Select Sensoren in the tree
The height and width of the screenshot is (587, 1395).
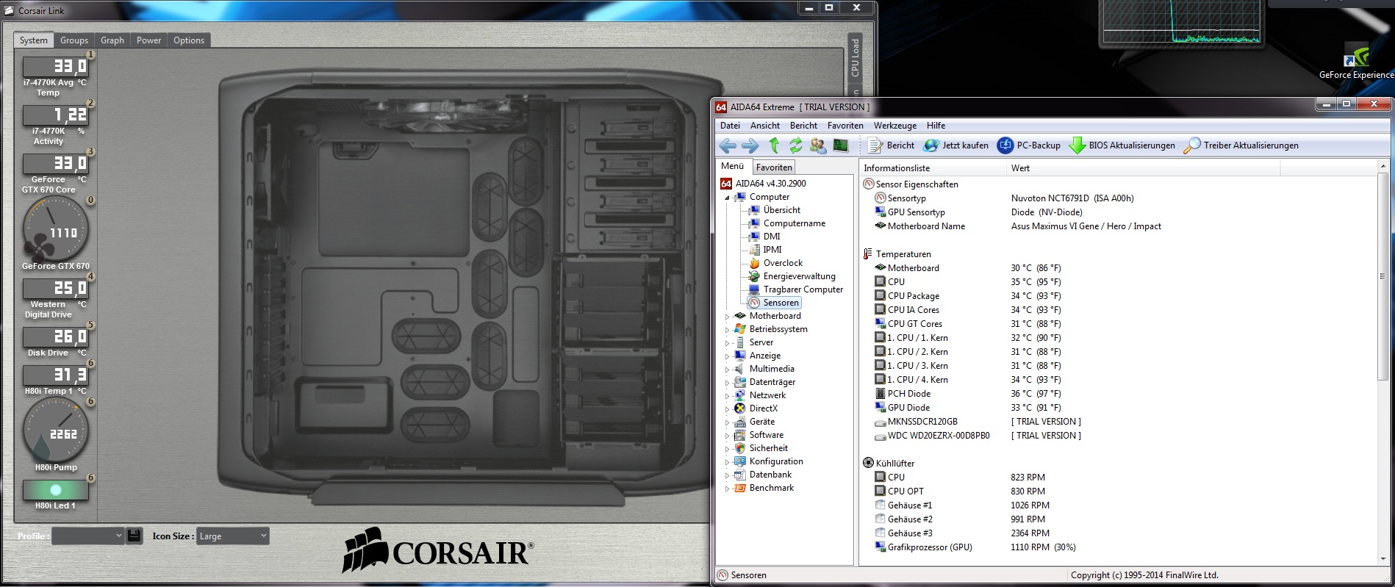pyautogui.click(x=781, y=303)
